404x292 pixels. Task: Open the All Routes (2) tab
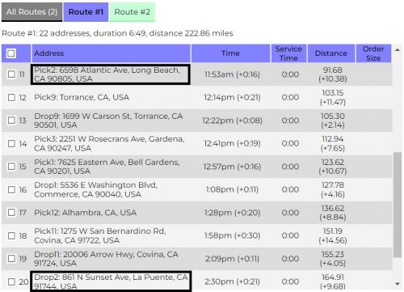(32, 12)
